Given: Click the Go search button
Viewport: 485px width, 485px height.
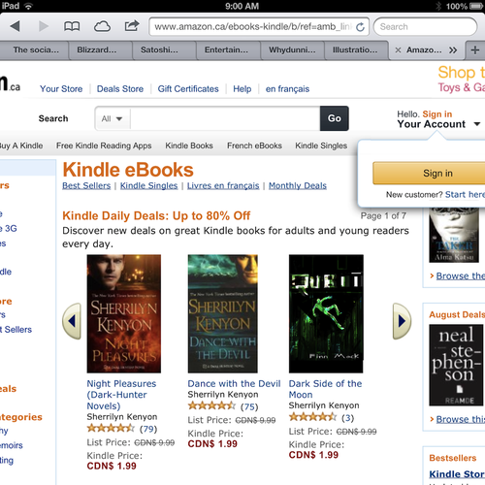Looking at the screenshot, I should (335, 118).
